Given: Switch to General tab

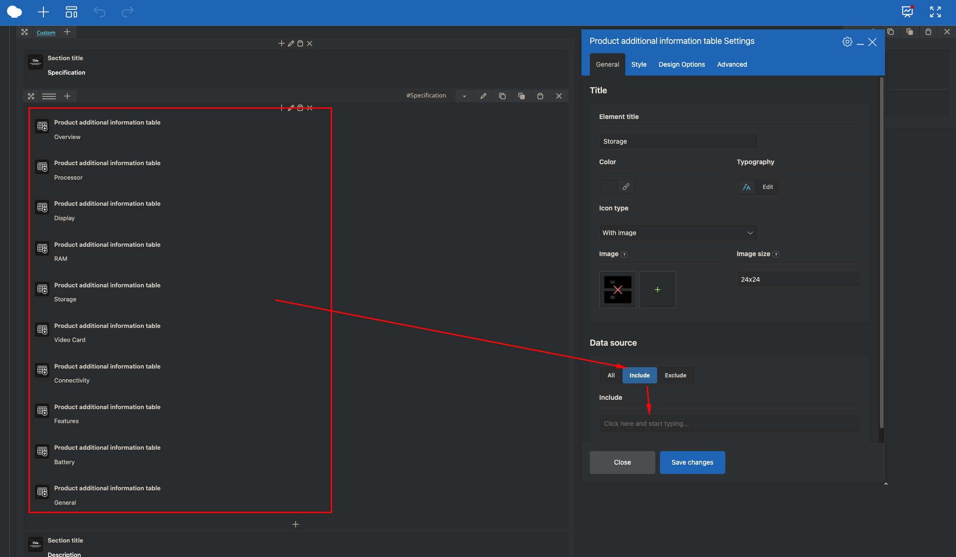Looking at the screenshot, I should pos(608,64).
